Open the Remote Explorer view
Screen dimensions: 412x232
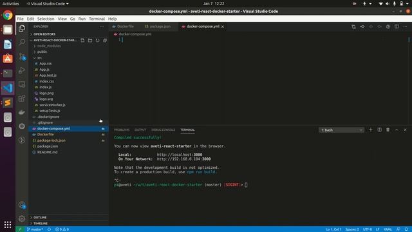click(x=22, y=84)
